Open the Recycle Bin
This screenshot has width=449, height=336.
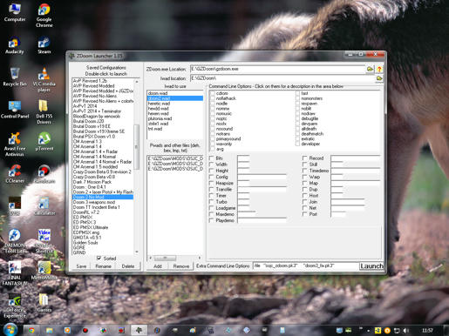tap(15, 77)
